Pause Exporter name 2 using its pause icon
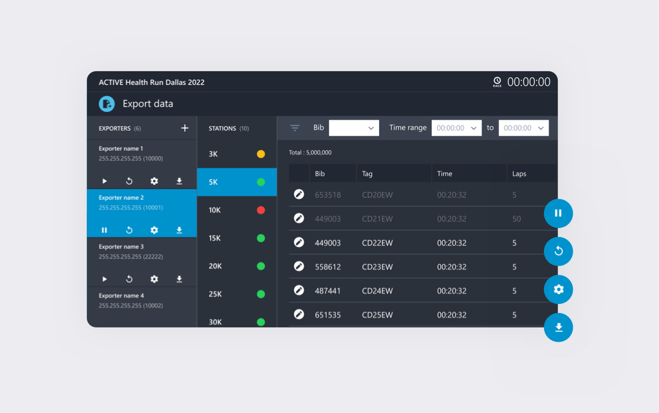 pyautogui.click(x=104, y=230)
